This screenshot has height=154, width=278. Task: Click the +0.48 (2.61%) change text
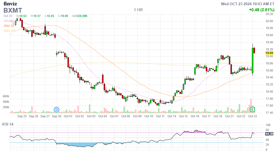point(262,10)
